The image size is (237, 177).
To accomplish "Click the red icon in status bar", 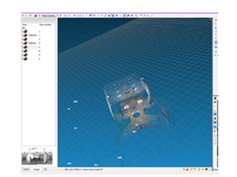I will 187,170.
